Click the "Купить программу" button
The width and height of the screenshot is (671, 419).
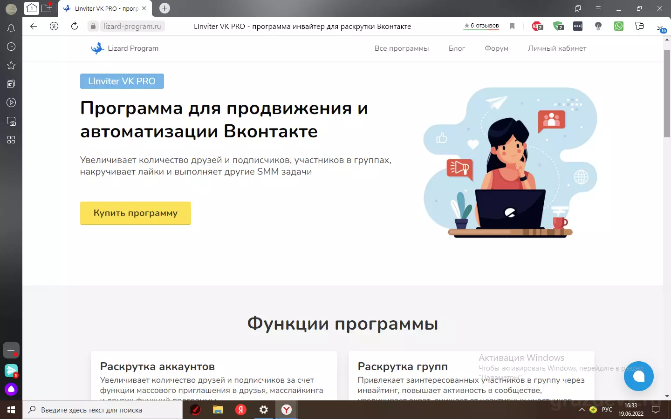[x=136, y=213]
